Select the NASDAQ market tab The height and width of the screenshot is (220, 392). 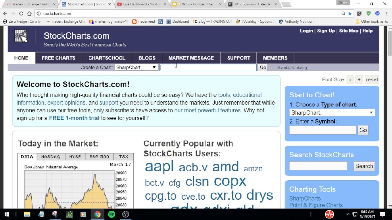coord(51,156)
